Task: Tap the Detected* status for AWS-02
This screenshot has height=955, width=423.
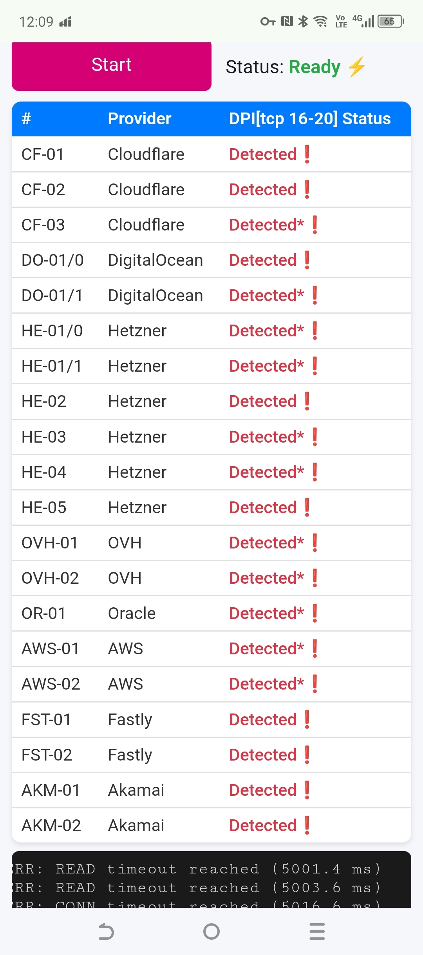Action: [266, 684]
